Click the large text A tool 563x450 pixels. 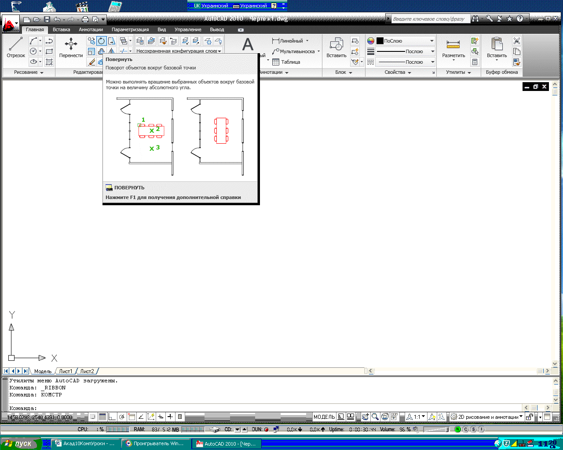[248, 44]
